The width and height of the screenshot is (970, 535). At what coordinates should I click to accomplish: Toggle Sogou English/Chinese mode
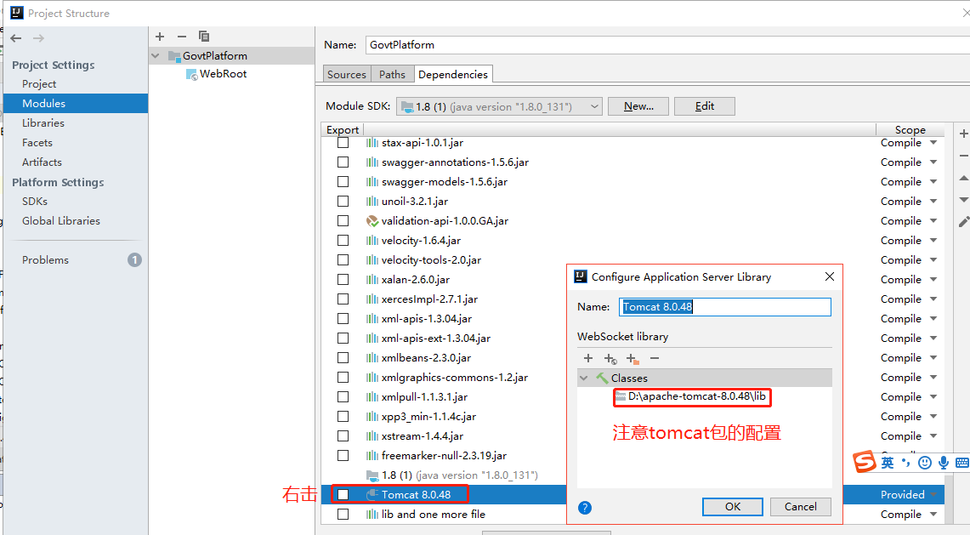[887, 463]
